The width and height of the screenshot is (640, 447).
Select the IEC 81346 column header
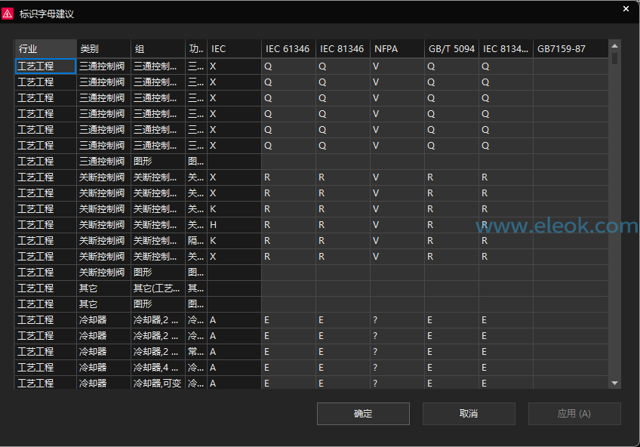point(343,49)
